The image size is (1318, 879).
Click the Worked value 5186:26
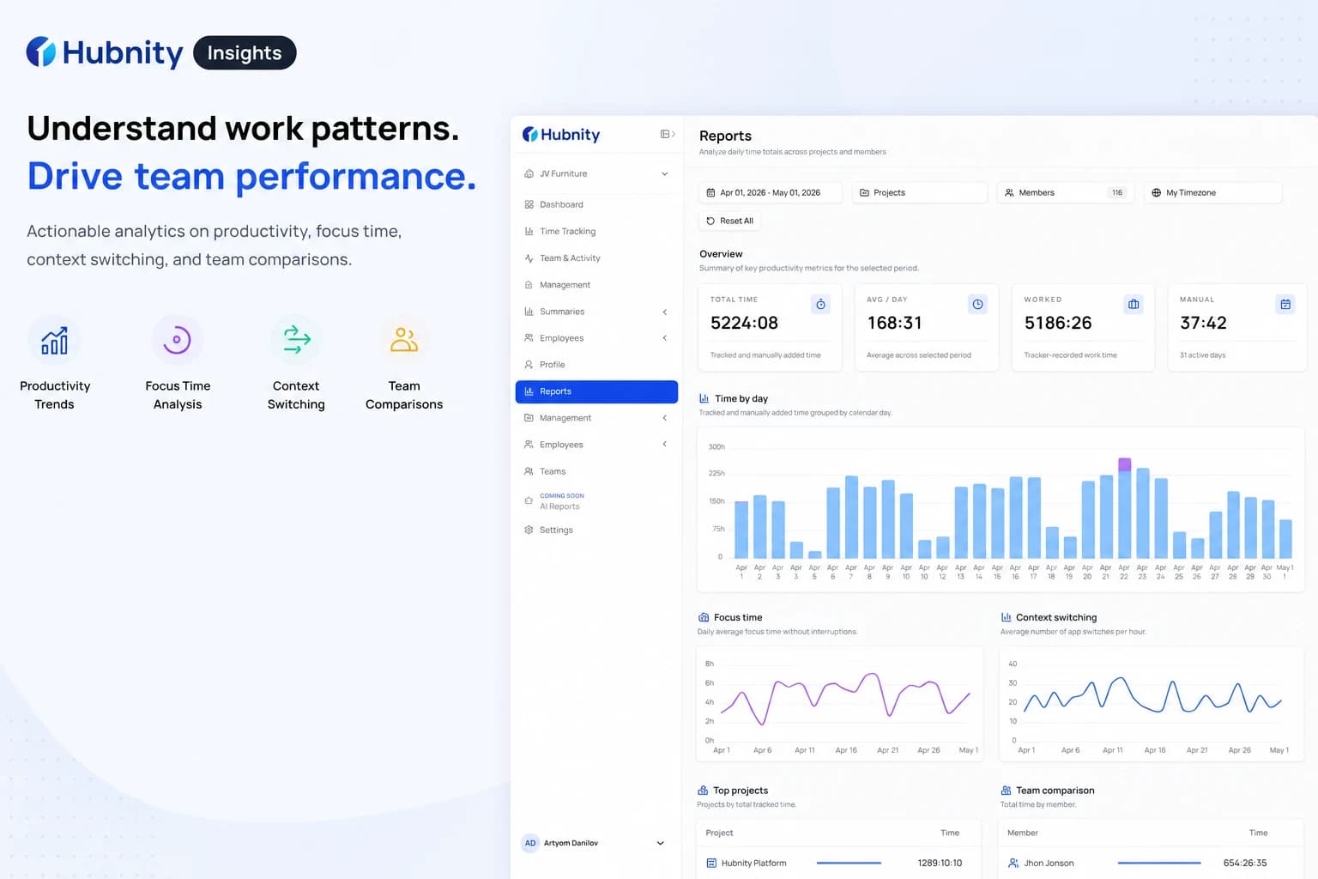[1058, 323]
